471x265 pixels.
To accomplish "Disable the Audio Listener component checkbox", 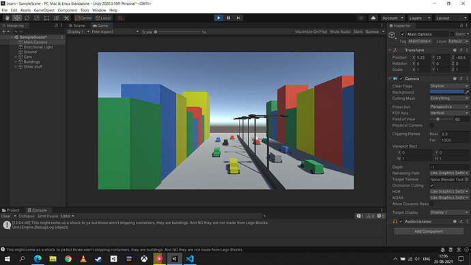I will point(401,222).
